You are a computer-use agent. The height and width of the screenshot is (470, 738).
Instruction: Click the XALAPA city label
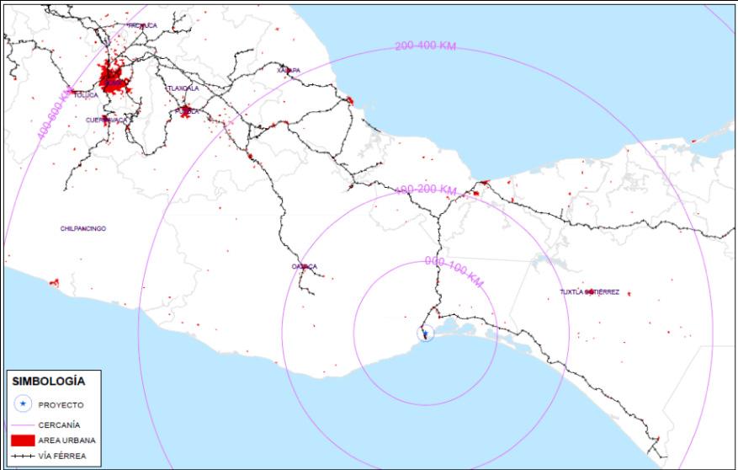pyautogui.click(x=289, y=71)
